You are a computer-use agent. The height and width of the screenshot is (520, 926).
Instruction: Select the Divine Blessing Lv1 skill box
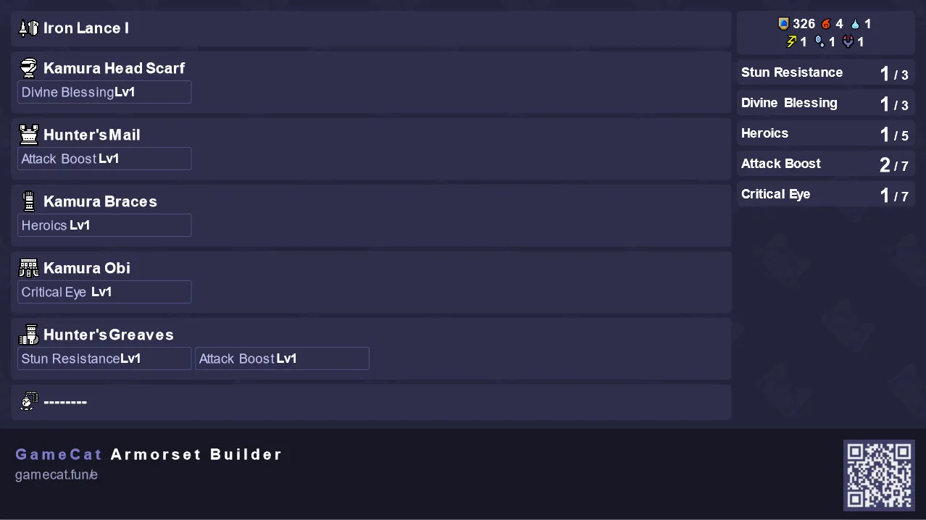point(104,92)
